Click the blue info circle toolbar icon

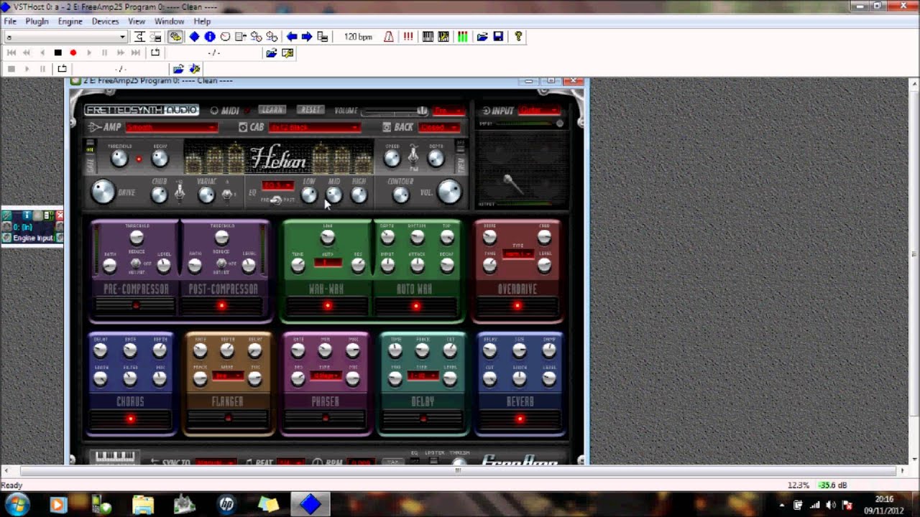click(x=210, y=37)
